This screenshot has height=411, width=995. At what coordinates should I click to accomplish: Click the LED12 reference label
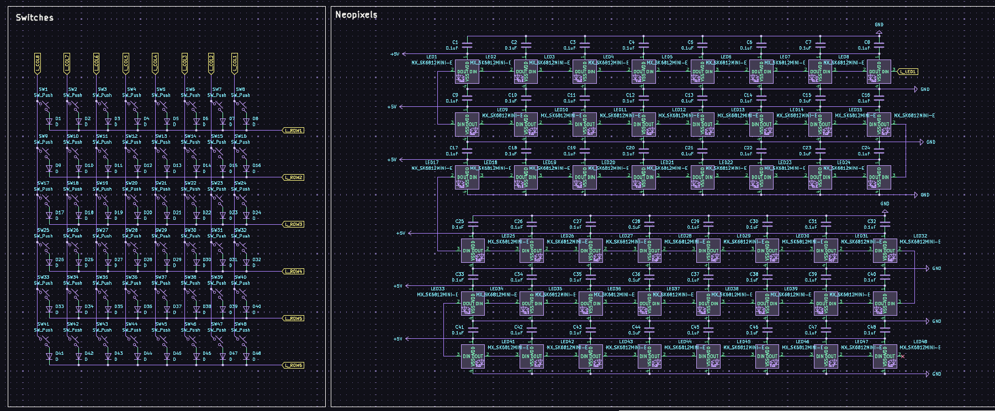[x=679, y=110]
